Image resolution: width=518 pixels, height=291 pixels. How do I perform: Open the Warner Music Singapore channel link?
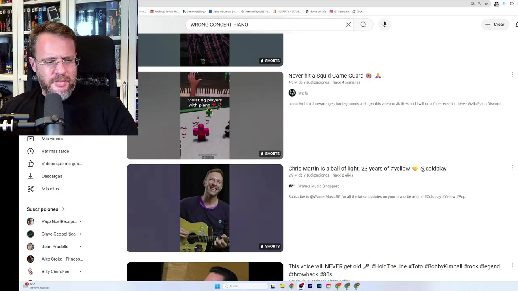point(318,186)
